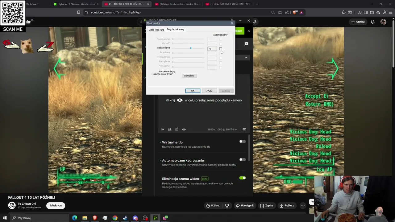The height and width of the screenshot is (222, 395).
Task: Open the YouTube account avatar menu
Action: click(383, 22)
